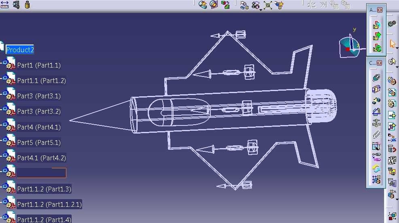The width and height of the screenshot is (399, 223).
Task: Click green-arrow icon in A... toolbar
Action: click(377, 36)
